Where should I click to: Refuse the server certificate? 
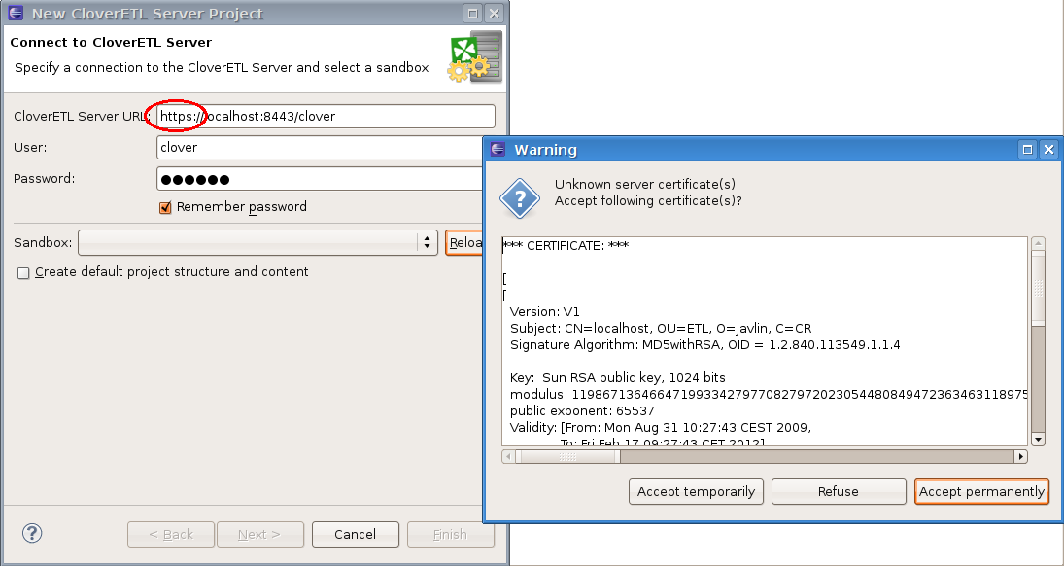pyautogui.click(x=838, y=491)
